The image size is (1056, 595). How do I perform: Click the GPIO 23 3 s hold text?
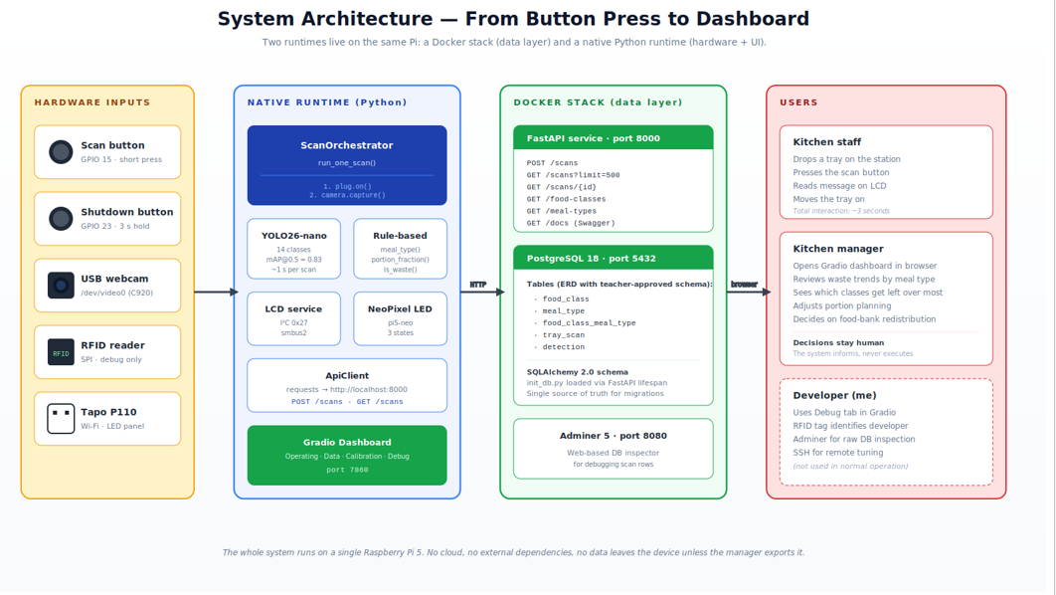pyautogui.click(x=115, y=227)
